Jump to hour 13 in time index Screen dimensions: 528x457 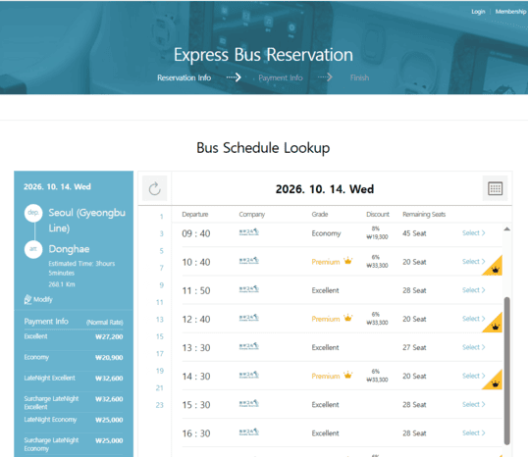point(160,320)
